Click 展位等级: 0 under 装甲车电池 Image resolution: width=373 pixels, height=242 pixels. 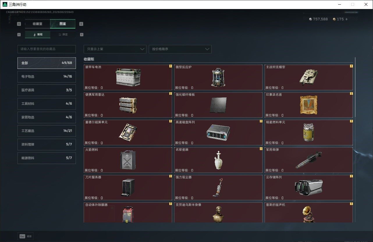coord(94,88)
